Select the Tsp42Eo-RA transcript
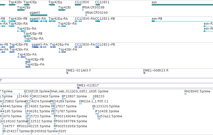 tap(22, 31)
